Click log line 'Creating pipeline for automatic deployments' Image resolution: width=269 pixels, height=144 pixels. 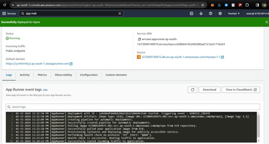[x=74, y=120]
